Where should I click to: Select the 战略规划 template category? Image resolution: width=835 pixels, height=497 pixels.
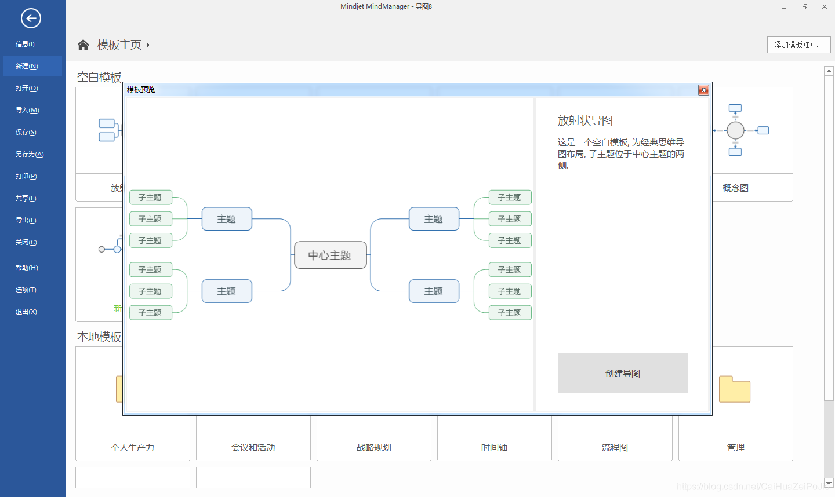point(373,447)
